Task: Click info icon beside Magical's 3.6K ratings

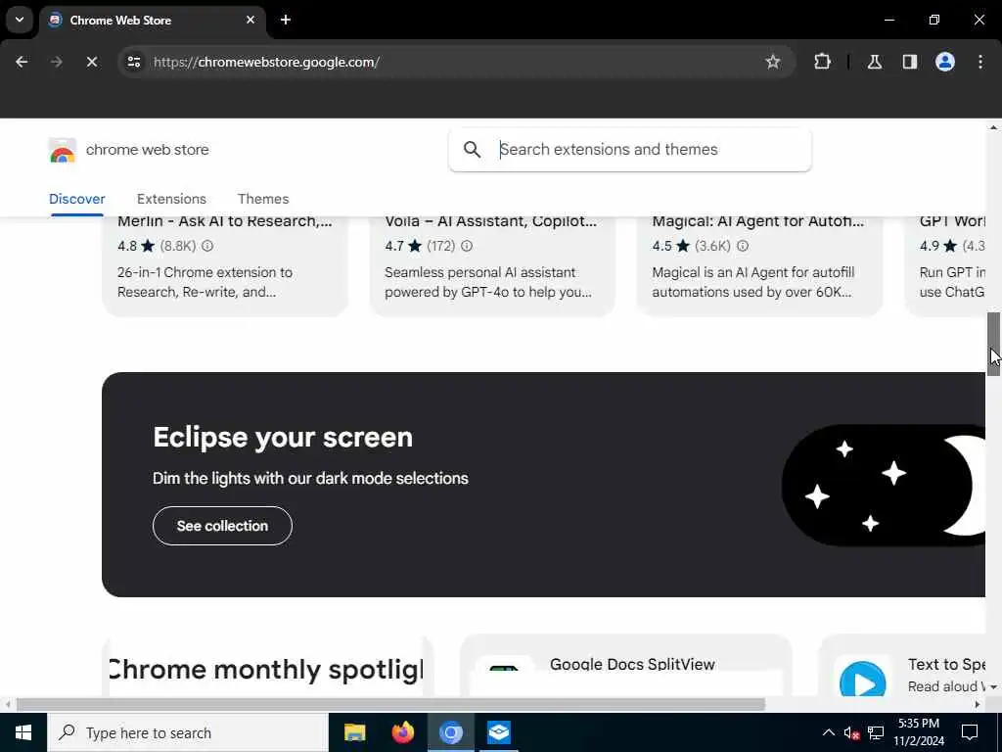Action: [x=743, y=246]
